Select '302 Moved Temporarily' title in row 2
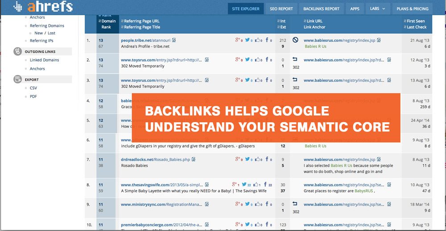Screen dimensions: 446x231 click(x=143, y=66)
